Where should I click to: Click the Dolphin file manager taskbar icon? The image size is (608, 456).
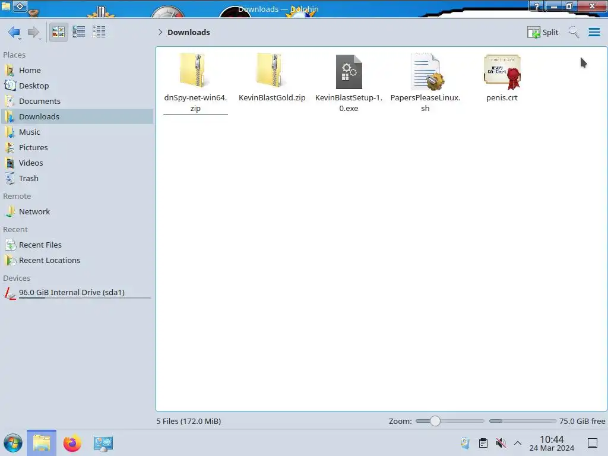click(x=42, y=443)
